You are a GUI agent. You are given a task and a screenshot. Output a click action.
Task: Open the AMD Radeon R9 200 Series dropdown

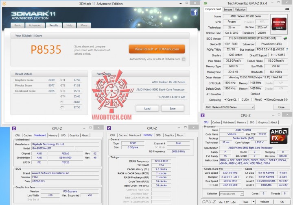coord(230,107)
